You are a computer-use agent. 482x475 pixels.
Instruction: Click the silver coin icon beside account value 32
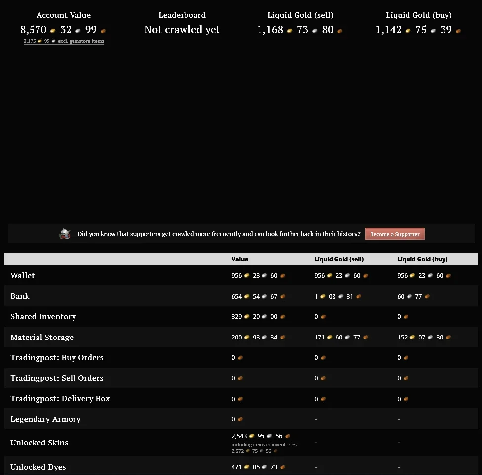point(78,31)
